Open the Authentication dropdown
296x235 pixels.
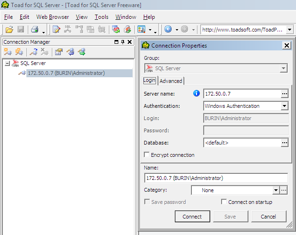point(284,106)
